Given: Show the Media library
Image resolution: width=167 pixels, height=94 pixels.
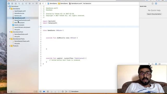Looking at the screenshot, I should coord(159,64).
